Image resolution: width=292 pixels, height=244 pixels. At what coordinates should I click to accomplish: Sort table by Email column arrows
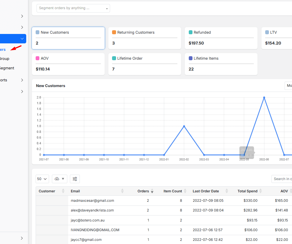pyautogui.click(x=122, y=191)
